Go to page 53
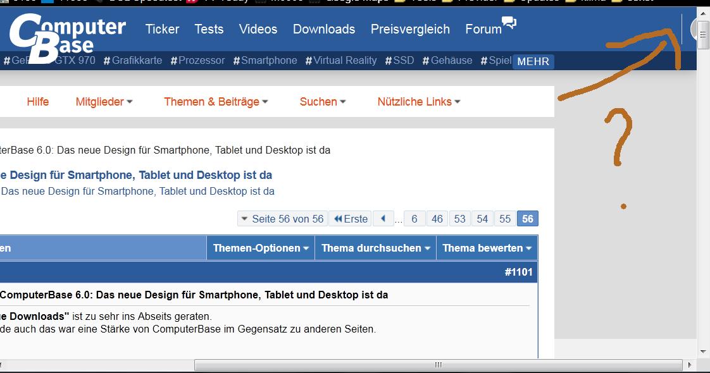Image resolution: width=710 pixels, height=373 pixels. pos(459,219)
